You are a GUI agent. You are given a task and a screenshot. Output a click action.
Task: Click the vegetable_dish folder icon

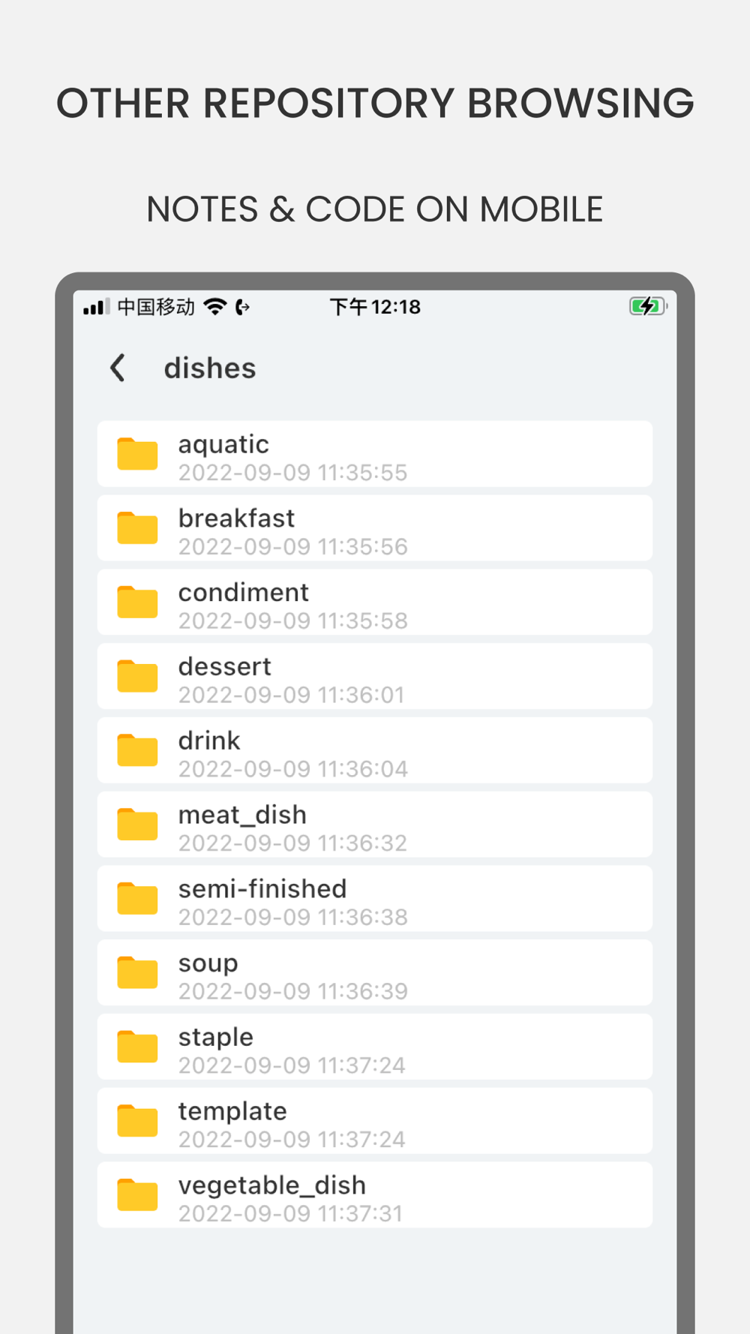pos(137,1194)
